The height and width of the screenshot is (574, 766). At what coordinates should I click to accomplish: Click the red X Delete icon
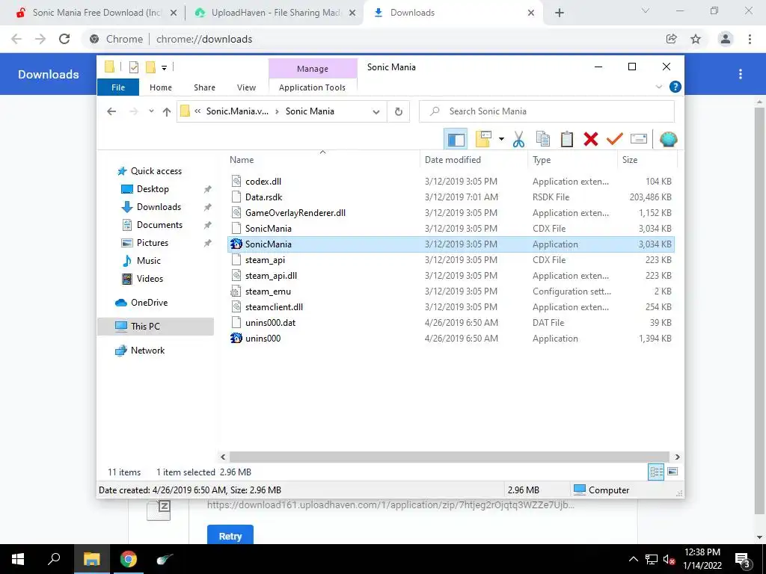pyautogui.click(x=591, y=139)
